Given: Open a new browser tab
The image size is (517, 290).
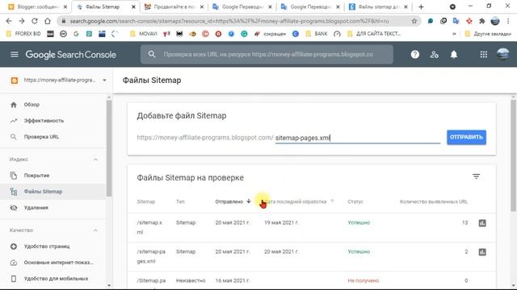Looking at the screenshot, I should [x=421, y=7].
